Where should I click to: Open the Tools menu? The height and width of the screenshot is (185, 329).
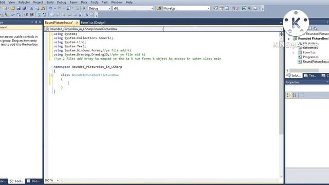[x=95, y=2]
